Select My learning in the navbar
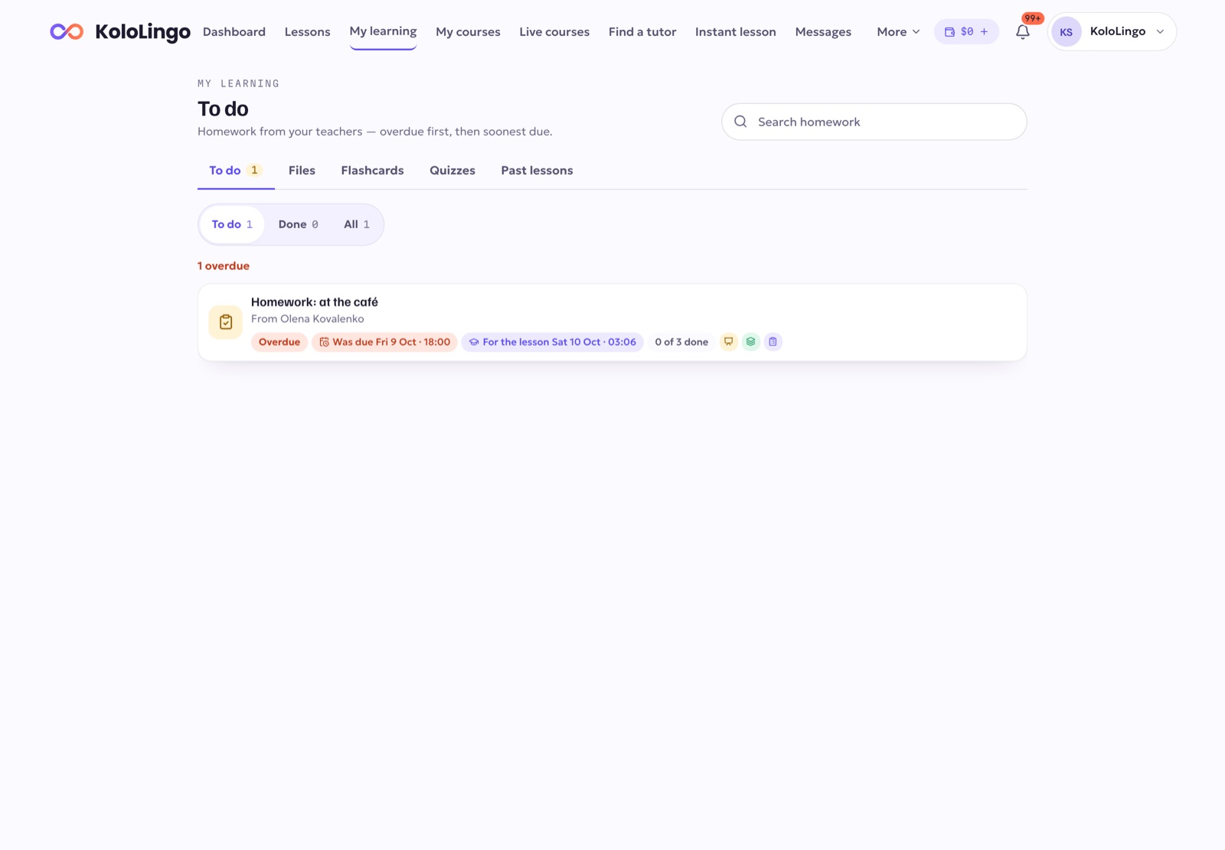Screen dimensions: 1225x850 (x=384, y=31)
